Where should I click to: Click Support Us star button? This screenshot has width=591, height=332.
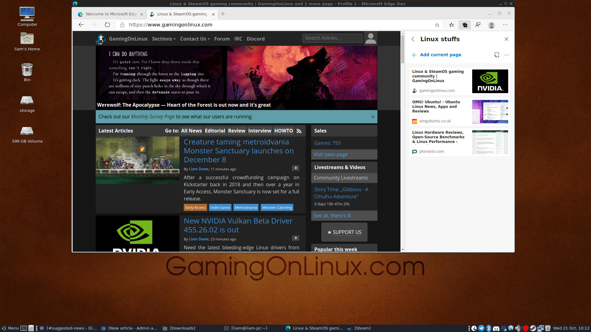(345, 232)
